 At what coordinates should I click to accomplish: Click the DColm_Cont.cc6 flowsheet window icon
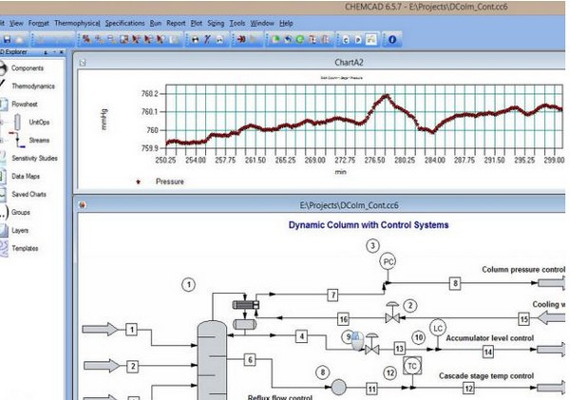83,205
